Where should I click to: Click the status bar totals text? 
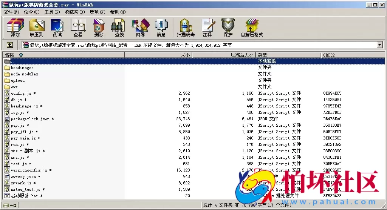click(247, 205)
